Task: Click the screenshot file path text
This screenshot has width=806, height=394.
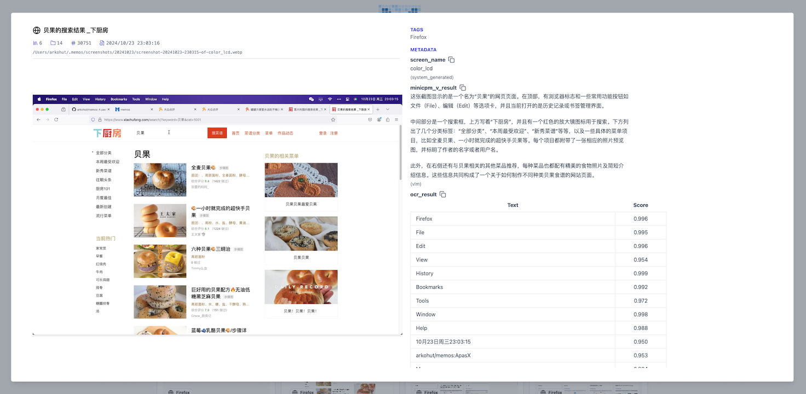Action: click(x=137, y=53)
